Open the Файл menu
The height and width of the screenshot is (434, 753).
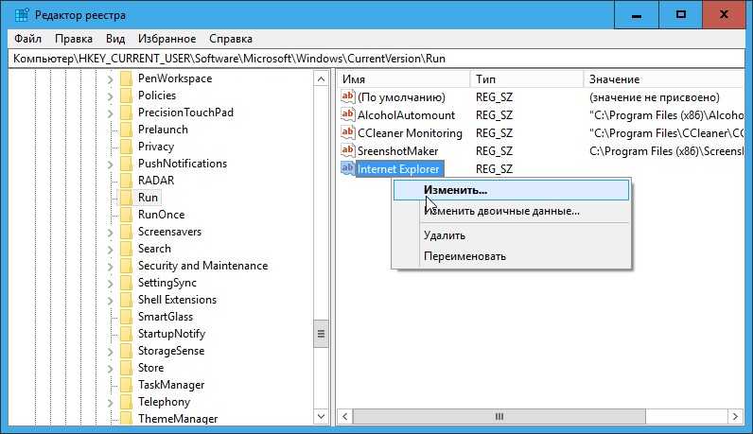pyautogui.click(x=27, y=39)
